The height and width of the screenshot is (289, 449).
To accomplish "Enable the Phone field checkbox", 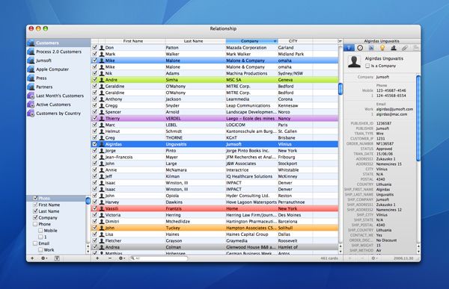I will 35,224.
